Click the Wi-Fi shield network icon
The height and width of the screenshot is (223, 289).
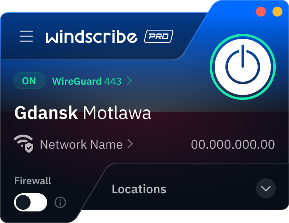24,144
